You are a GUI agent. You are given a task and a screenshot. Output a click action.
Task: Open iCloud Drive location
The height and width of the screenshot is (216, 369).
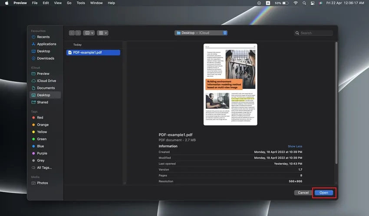(x=46, y=81)
